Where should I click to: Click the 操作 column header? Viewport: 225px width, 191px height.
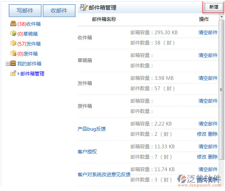204,19
